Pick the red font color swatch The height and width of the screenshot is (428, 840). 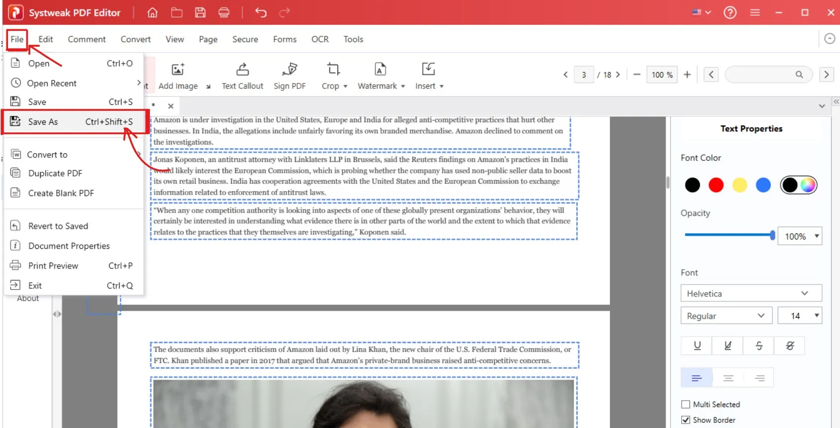point(716,185)
